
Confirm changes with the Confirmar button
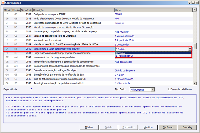pyautogui.click(x=167, y=127)
